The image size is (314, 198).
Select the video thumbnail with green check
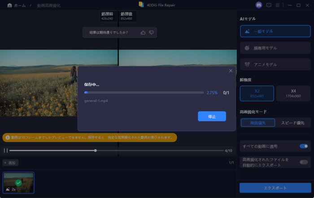click(18, 183)
